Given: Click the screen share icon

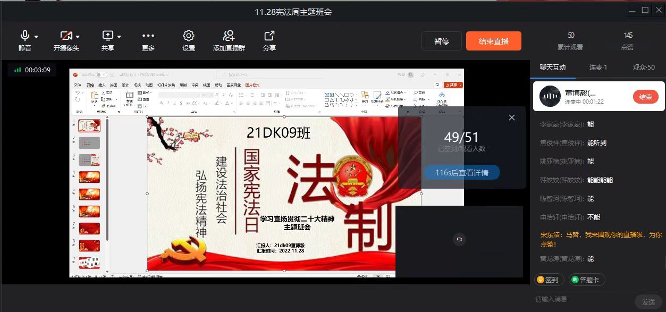Looking at the screenshot, I should (107, 36).
